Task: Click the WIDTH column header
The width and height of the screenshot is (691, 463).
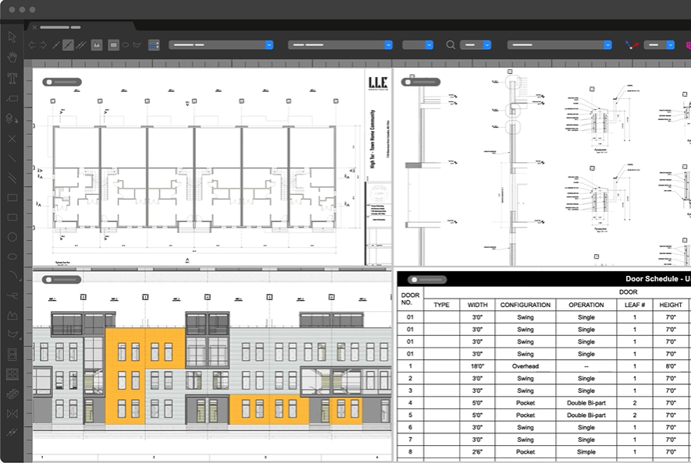Action: 477,305
